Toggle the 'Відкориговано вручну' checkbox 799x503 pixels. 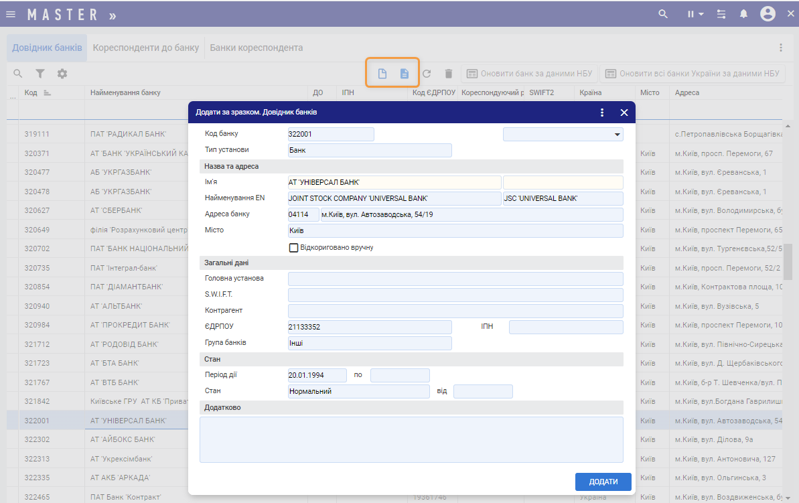(293, 248)
